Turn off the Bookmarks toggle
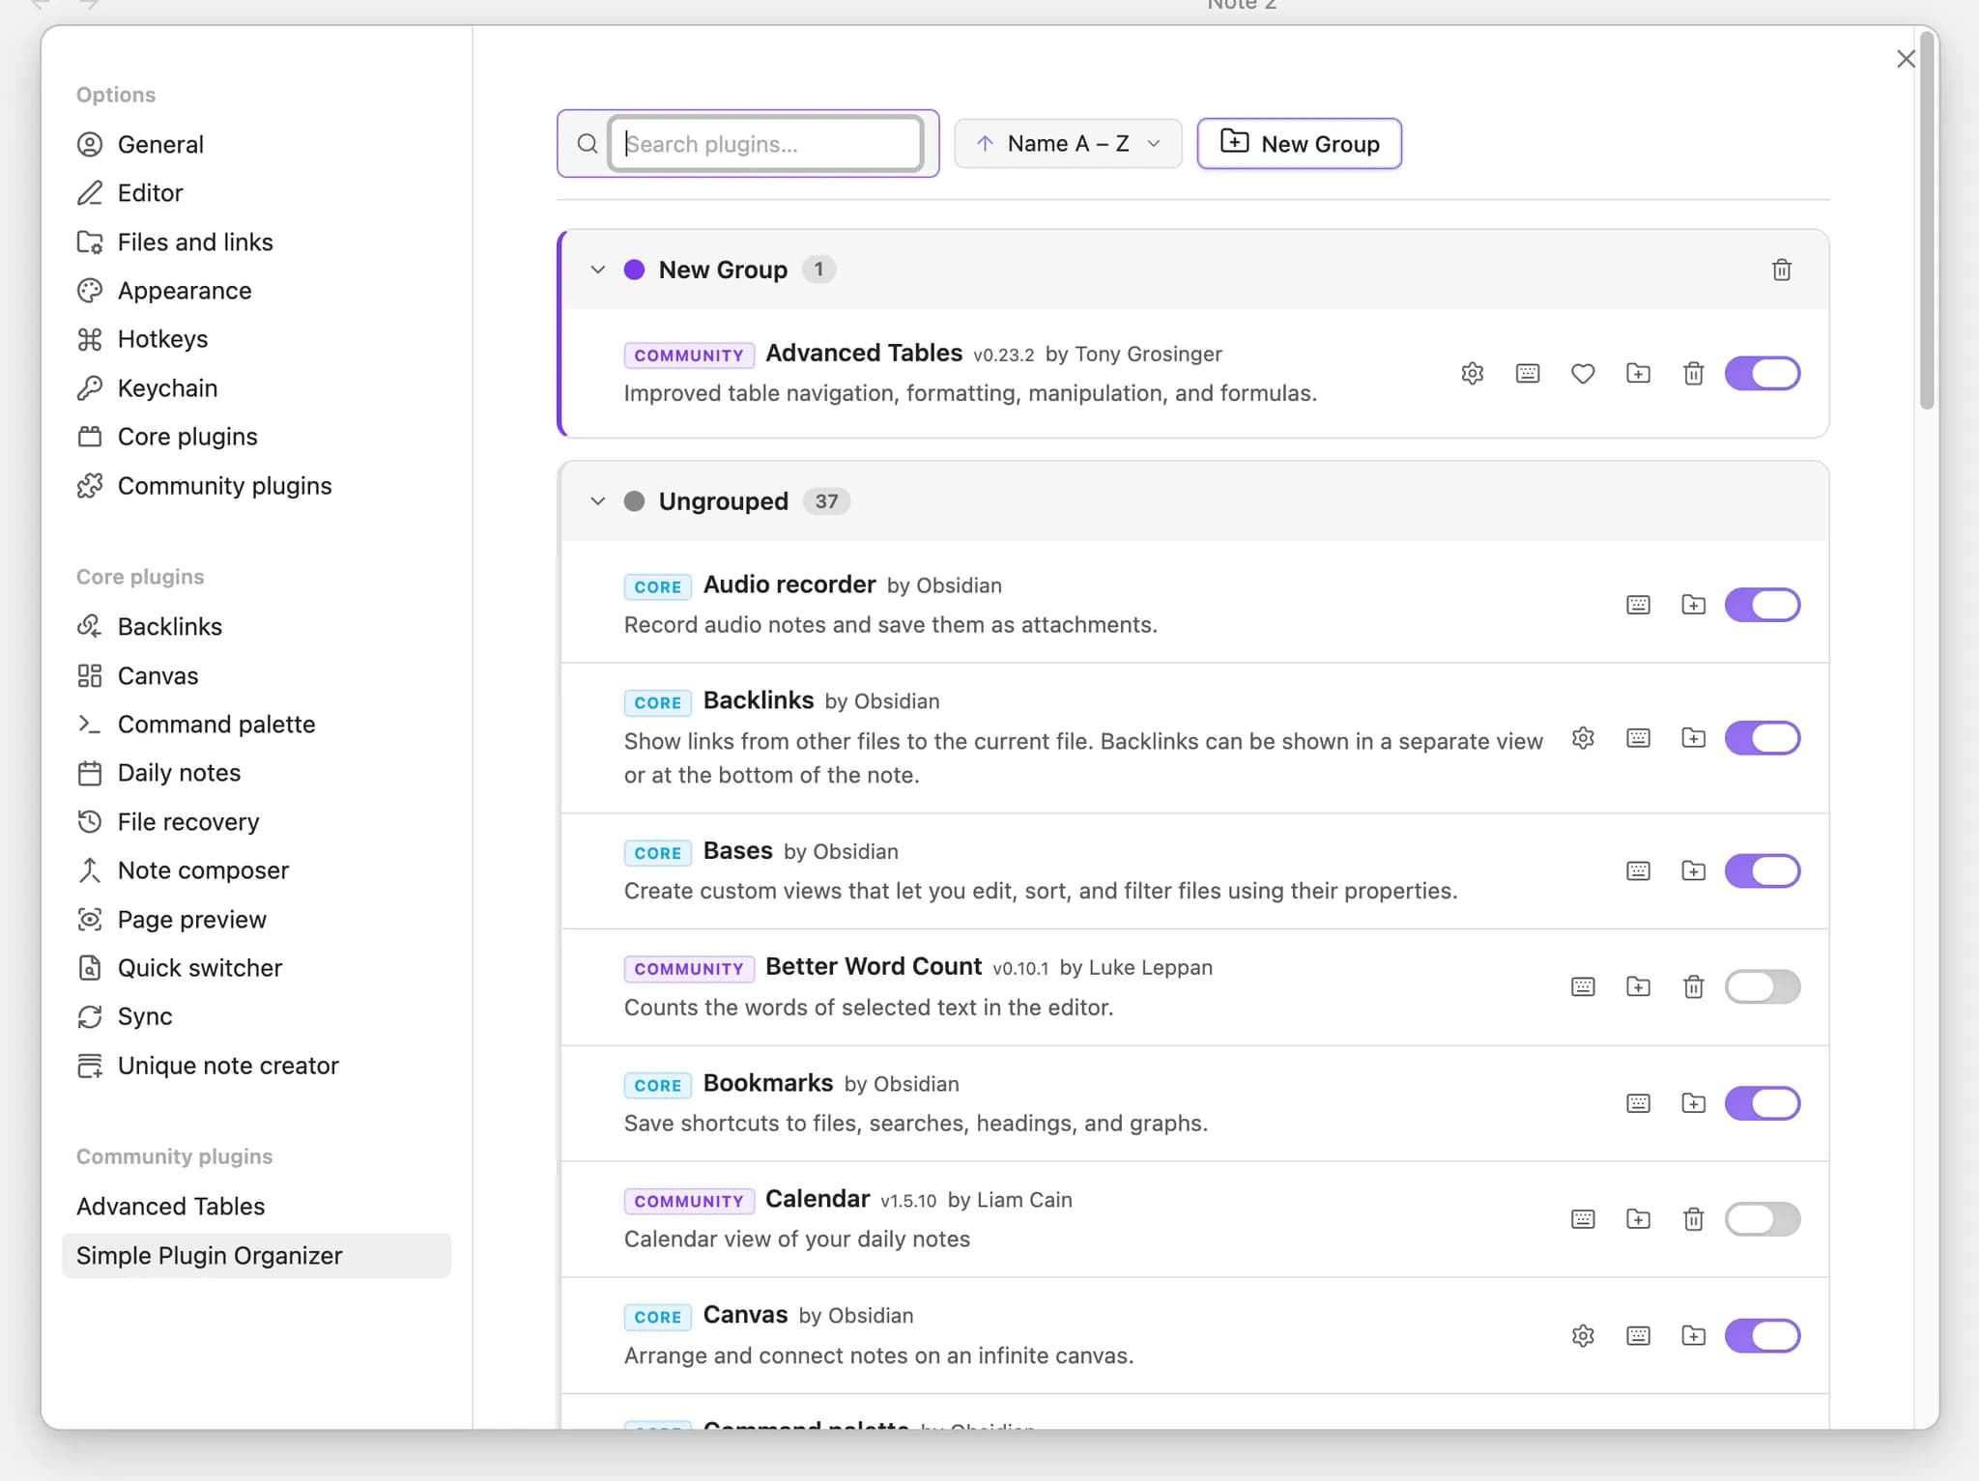This screenshot has height=1481, width=1979. 1763,1103
